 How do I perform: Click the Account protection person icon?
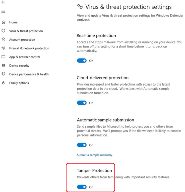tap(3, 39)
